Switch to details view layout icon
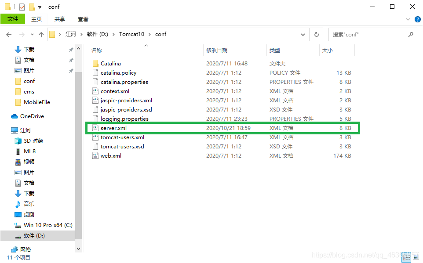Image resolution: width=423 pixels, height=263 pixels. [406, 257]
